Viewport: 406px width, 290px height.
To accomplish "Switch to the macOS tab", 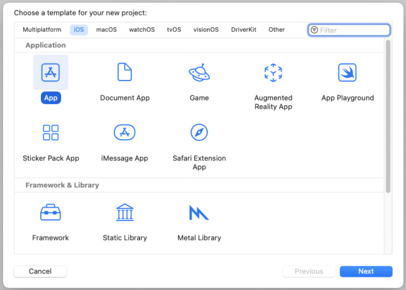I will (106, 30).
